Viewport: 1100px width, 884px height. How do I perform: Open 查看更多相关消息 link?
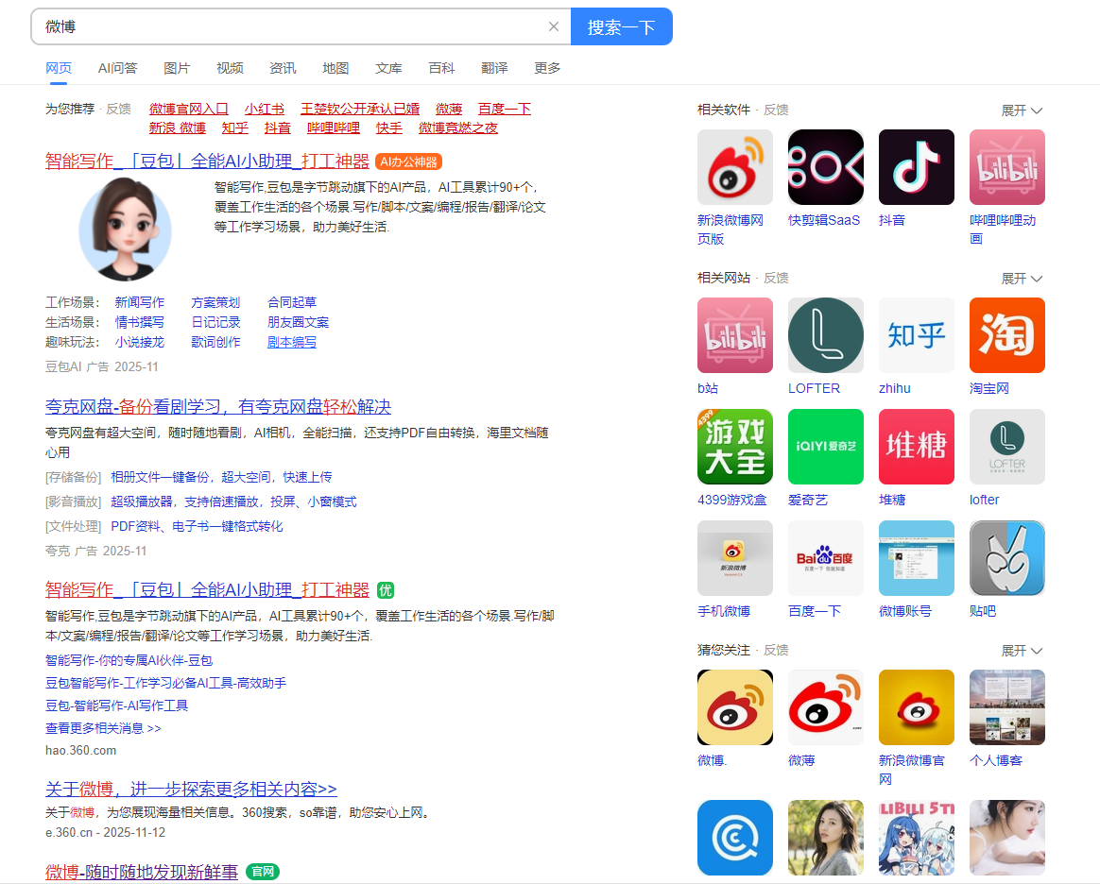click(103, 728)
